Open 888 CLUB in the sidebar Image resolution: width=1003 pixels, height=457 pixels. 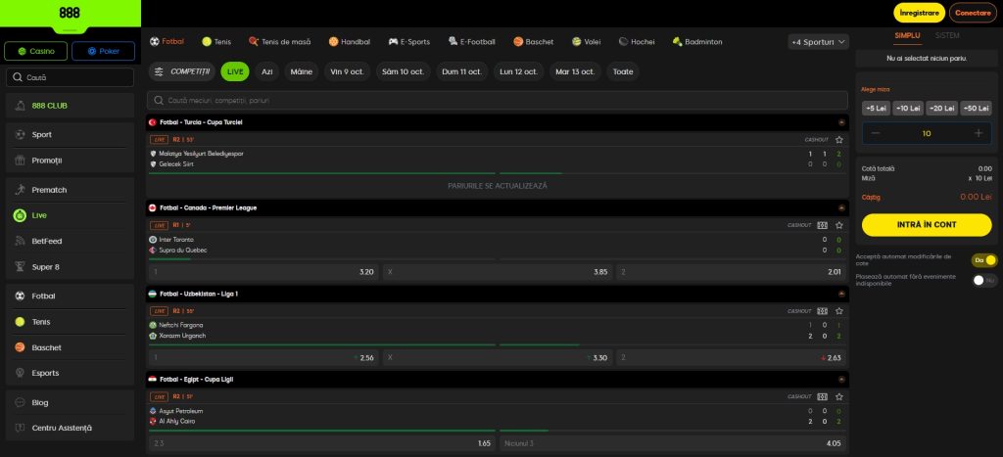[x=71, y=106]
